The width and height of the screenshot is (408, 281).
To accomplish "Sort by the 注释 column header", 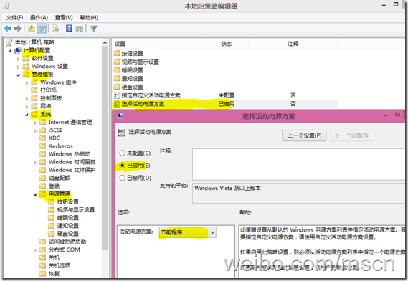I will [x=293, y=44].
